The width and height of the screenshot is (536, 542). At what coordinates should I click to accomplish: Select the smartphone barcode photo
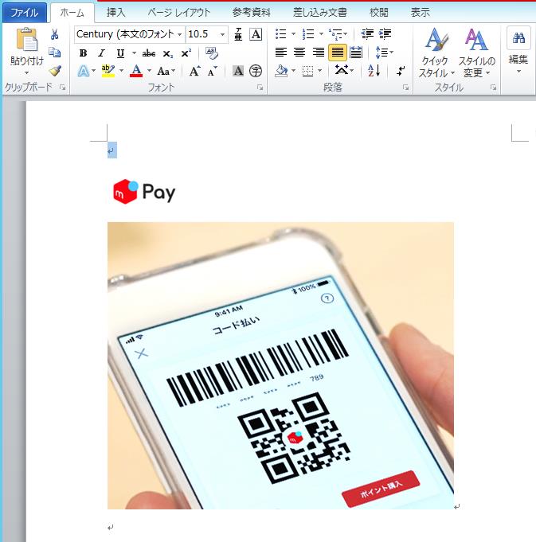pyautogui.click(x=280, y=365)
